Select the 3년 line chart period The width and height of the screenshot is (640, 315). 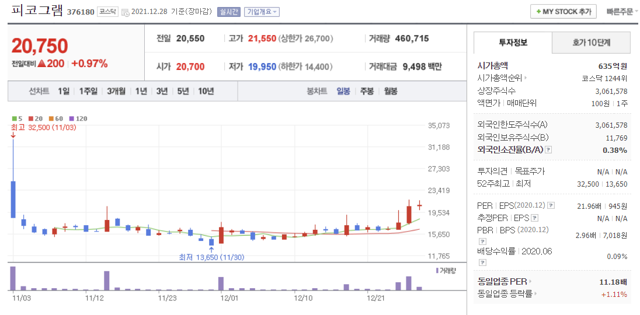point(162,91)
